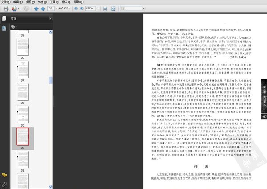Click the zoom in plus button
Image resolution: width=267 pixels, height=189 pixels.
pos(82,8)
